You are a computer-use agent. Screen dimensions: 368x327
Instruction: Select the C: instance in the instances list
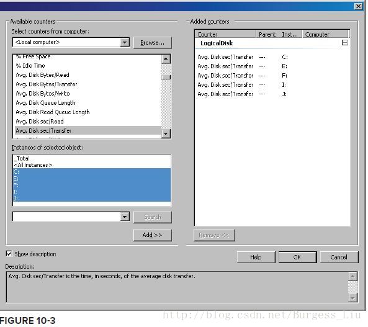coord(92,172)
